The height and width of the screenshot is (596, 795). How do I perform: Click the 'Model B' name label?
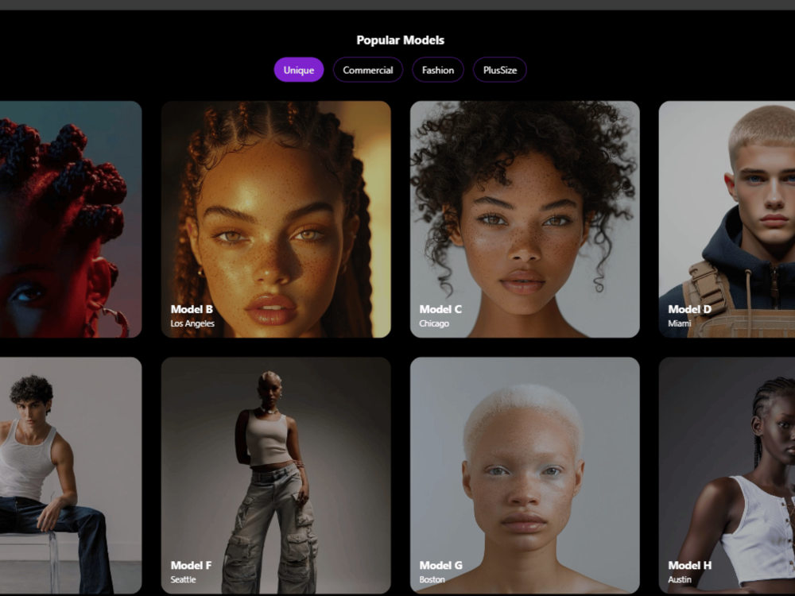192,309
